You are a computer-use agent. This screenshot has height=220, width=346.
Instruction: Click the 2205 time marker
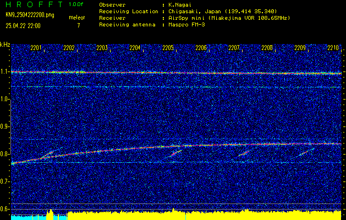[x=168, y=48]
